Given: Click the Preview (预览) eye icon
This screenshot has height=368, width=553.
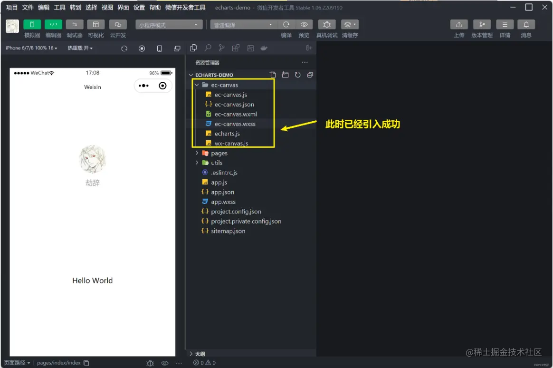Looking at the screenshot, I should pyautogui.click(x=304, y=24).
